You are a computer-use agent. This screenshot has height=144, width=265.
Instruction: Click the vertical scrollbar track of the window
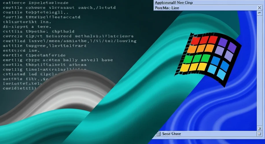(x=260, y=71)
